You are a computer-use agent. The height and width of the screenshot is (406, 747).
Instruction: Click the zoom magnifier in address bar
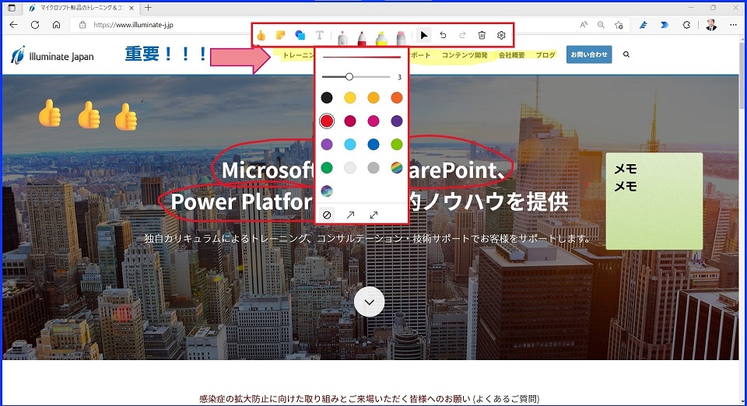coord(601,25)
